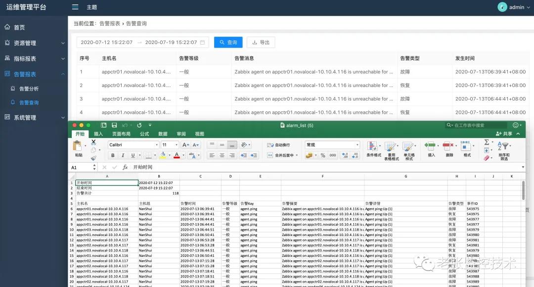This screenshot has width=534, height=287.
Task: Open the font color swatch
Action: pos(177,155)
